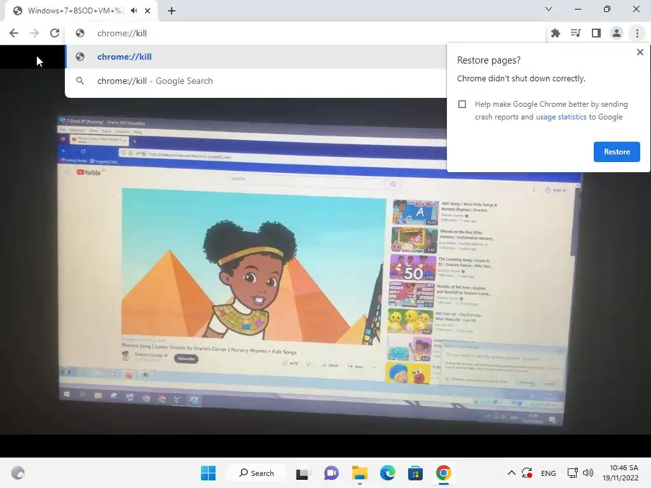The width and height of the screenshot is (651, 488).
Task: Select the chrome://kill - Google Search suggestion
Action: tap(256, 81)
